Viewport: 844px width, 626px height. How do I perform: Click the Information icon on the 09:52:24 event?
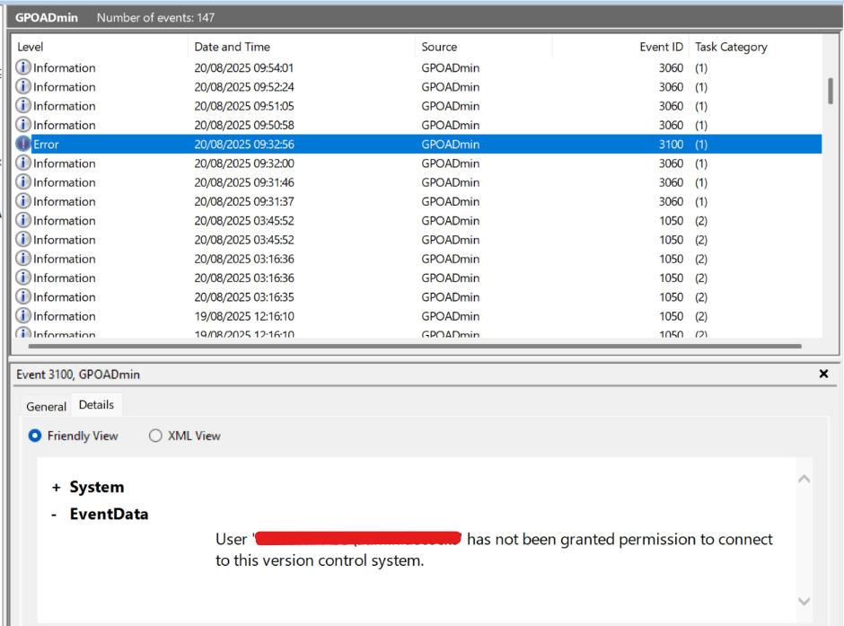(22, 86)
